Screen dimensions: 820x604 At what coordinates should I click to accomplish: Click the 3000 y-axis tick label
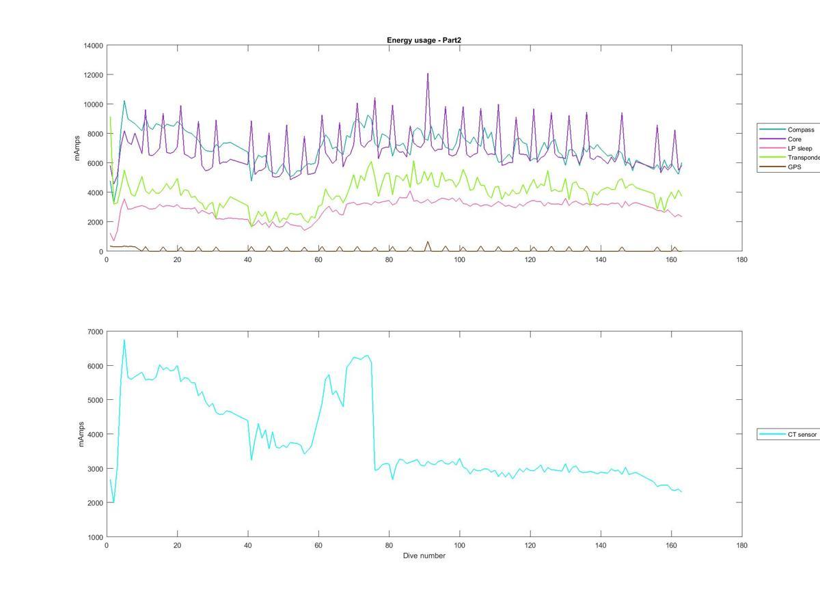[95, 469]
